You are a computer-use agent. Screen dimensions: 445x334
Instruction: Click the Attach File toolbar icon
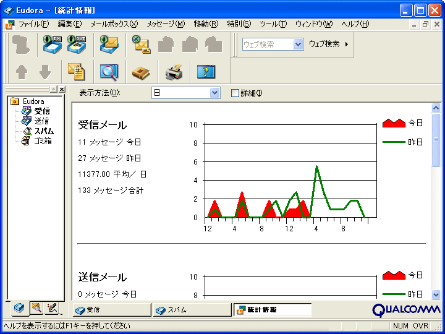(77, 72)
